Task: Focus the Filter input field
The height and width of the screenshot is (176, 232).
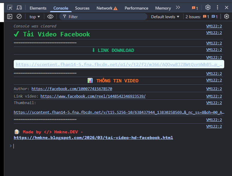Action: tap(103, 17)
